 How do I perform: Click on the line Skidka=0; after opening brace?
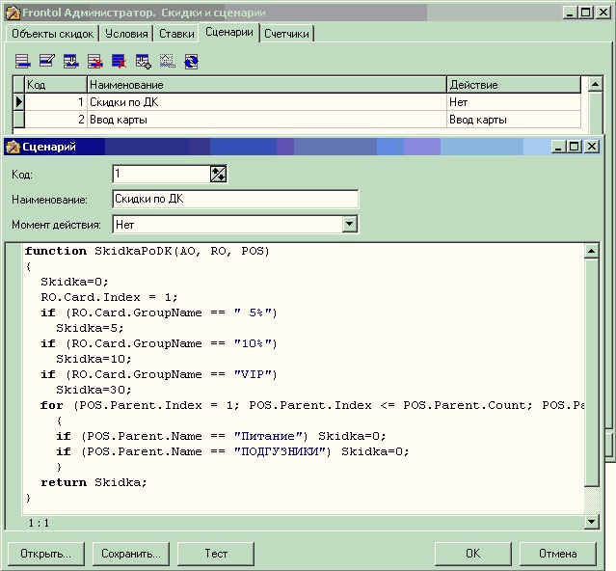[74, 282]
